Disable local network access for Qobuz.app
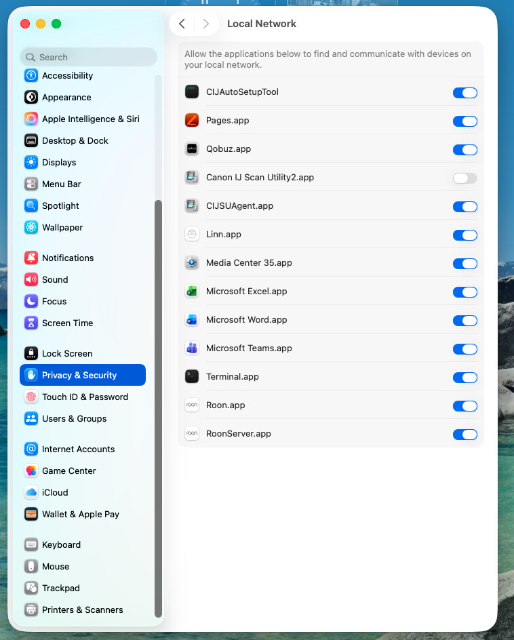Screen dimensions: 514x640 click(x=465, y=150)
